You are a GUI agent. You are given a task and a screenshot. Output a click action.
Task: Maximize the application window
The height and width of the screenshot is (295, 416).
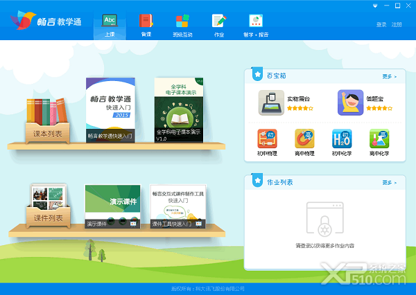[398, 6]
